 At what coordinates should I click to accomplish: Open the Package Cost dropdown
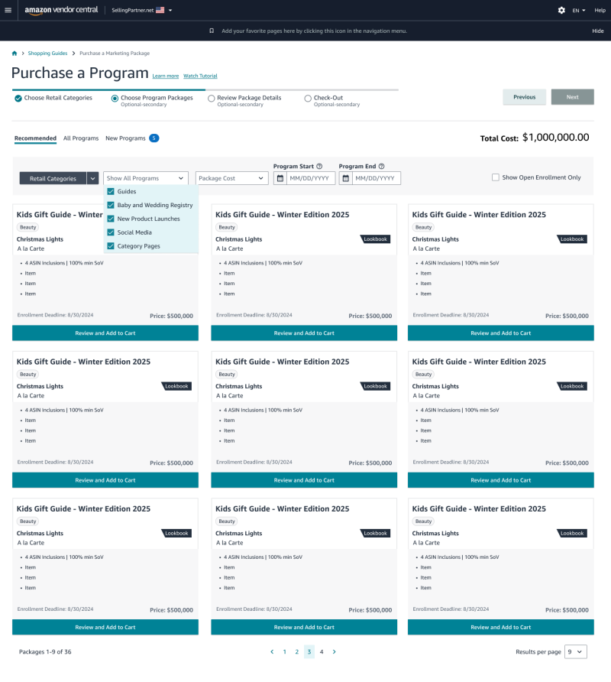231,178
